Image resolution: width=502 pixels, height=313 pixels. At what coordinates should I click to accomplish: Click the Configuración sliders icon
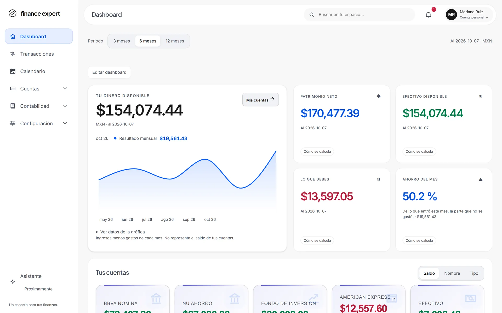click(x=13, y=123)
